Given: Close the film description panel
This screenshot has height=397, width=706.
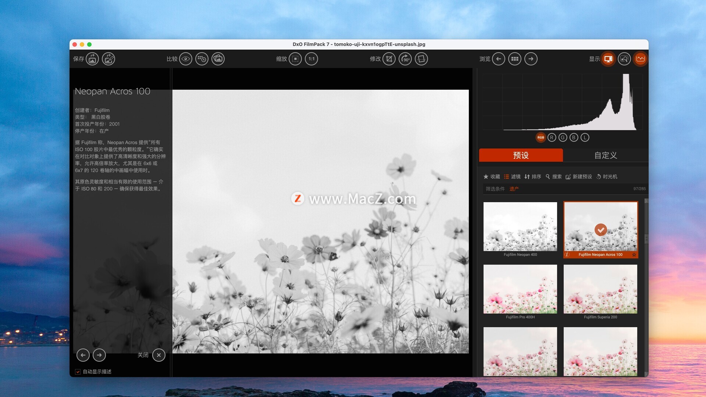Looking at the screenshot, I should point(159,355).
